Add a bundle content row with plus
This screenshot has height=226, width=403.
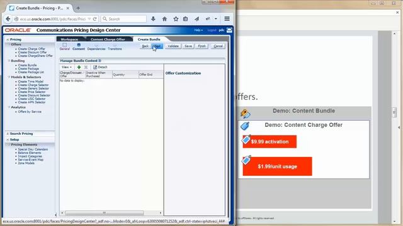79,67
